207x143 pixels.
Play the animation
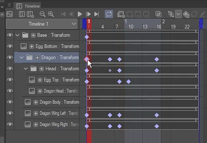tap(80, 14)
